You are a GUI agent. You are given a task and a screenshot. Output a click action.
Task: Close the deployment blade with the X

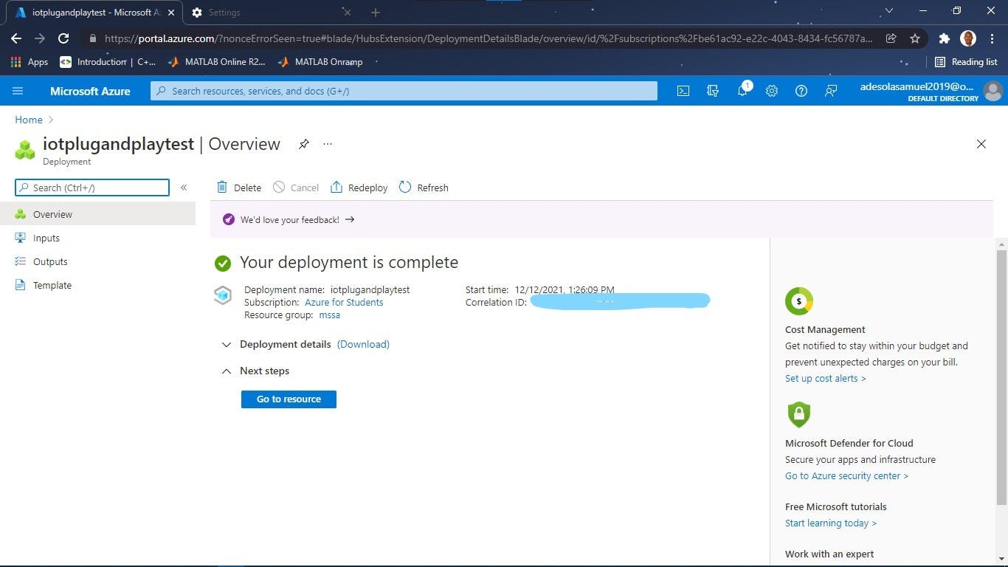point(981,144)
